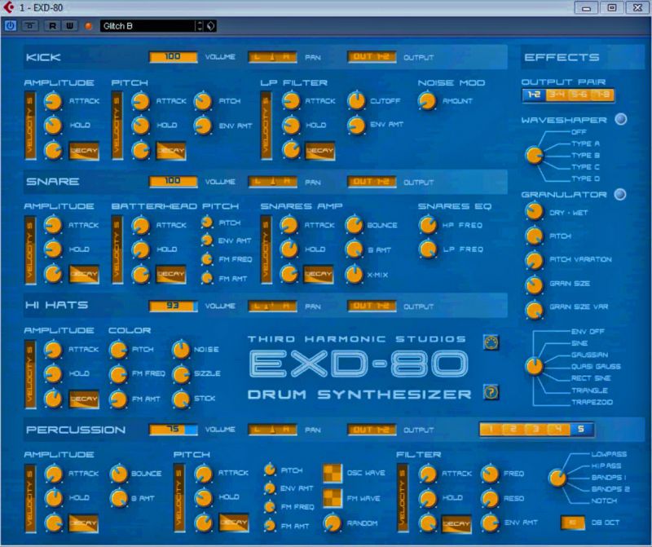Open the Hi Hats OUT 1-2 output selector
652x547 pixels.
(372, 306)
